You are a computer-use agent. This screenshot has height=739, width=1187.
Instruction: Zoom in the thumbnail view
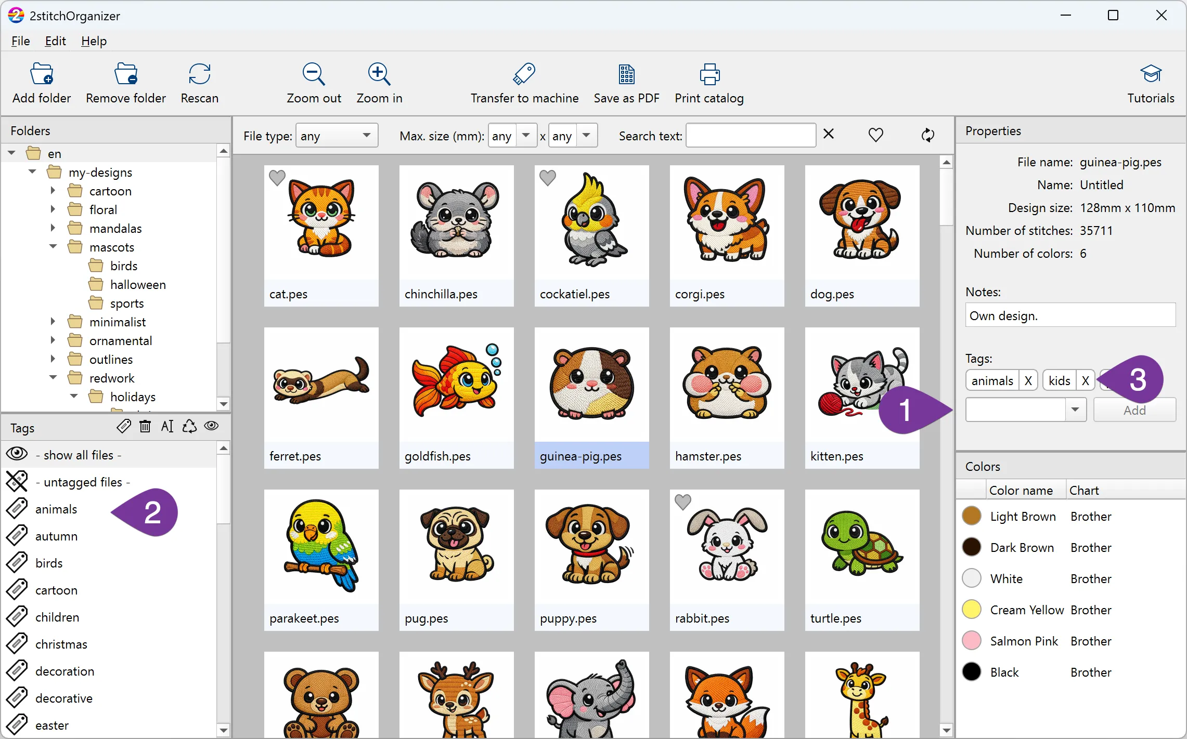[x=379, y=74]
